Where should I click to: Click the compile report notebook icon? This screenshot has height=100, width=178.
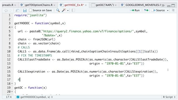click(73, 11)
